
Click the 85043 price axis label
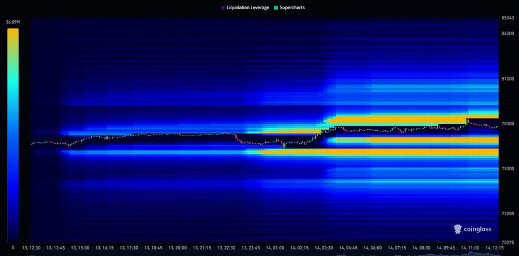tap(507, 18)
